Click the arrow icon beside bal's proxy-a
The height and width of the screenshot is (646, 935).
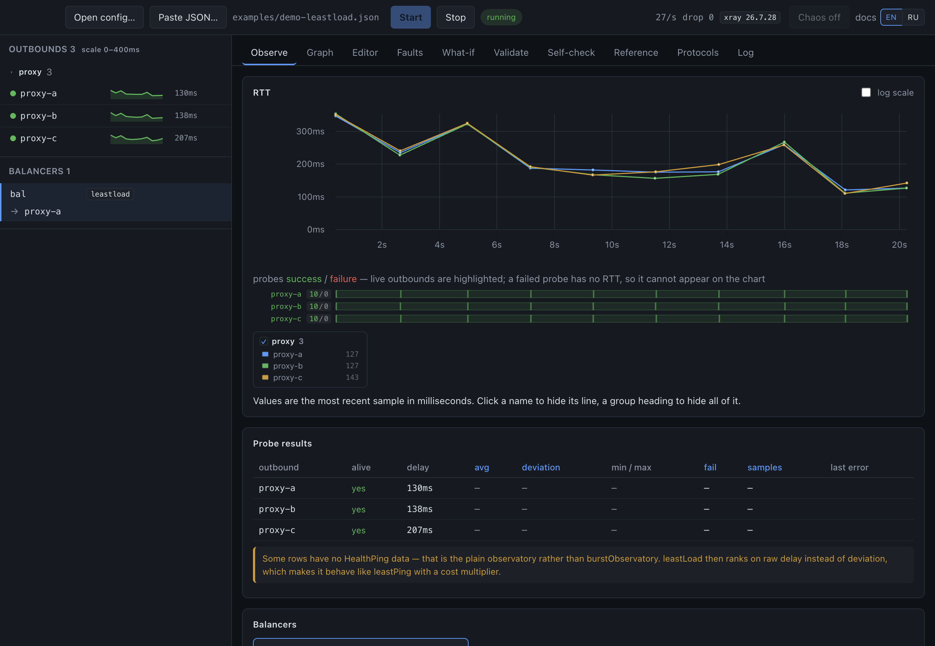coord(14,211)
